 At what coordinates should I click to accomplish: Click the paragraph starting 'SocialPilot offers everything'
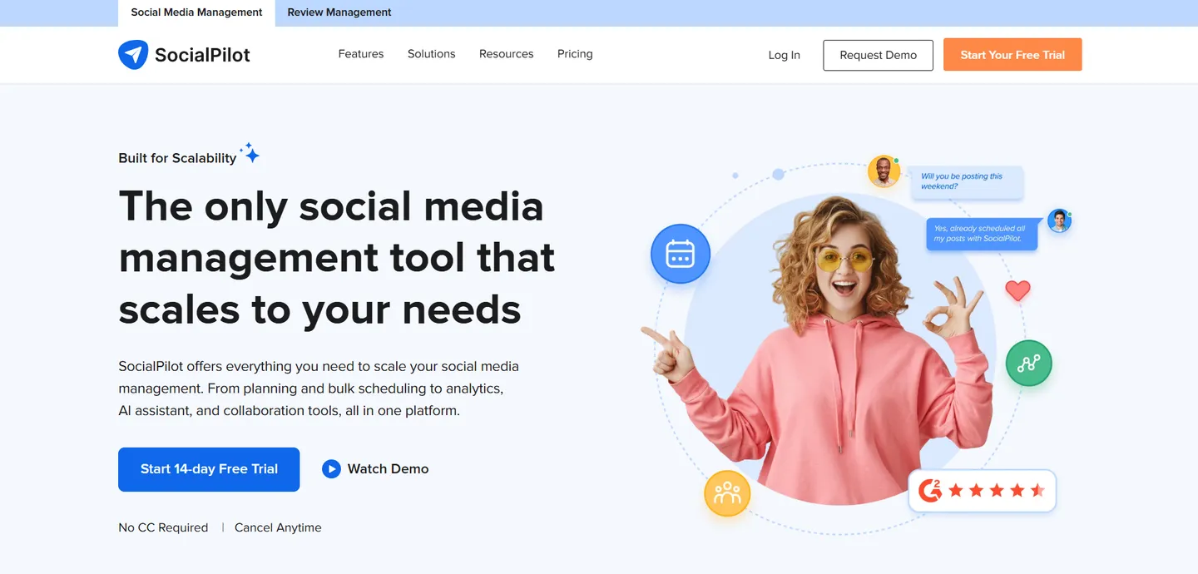click(x=319, y=388)
